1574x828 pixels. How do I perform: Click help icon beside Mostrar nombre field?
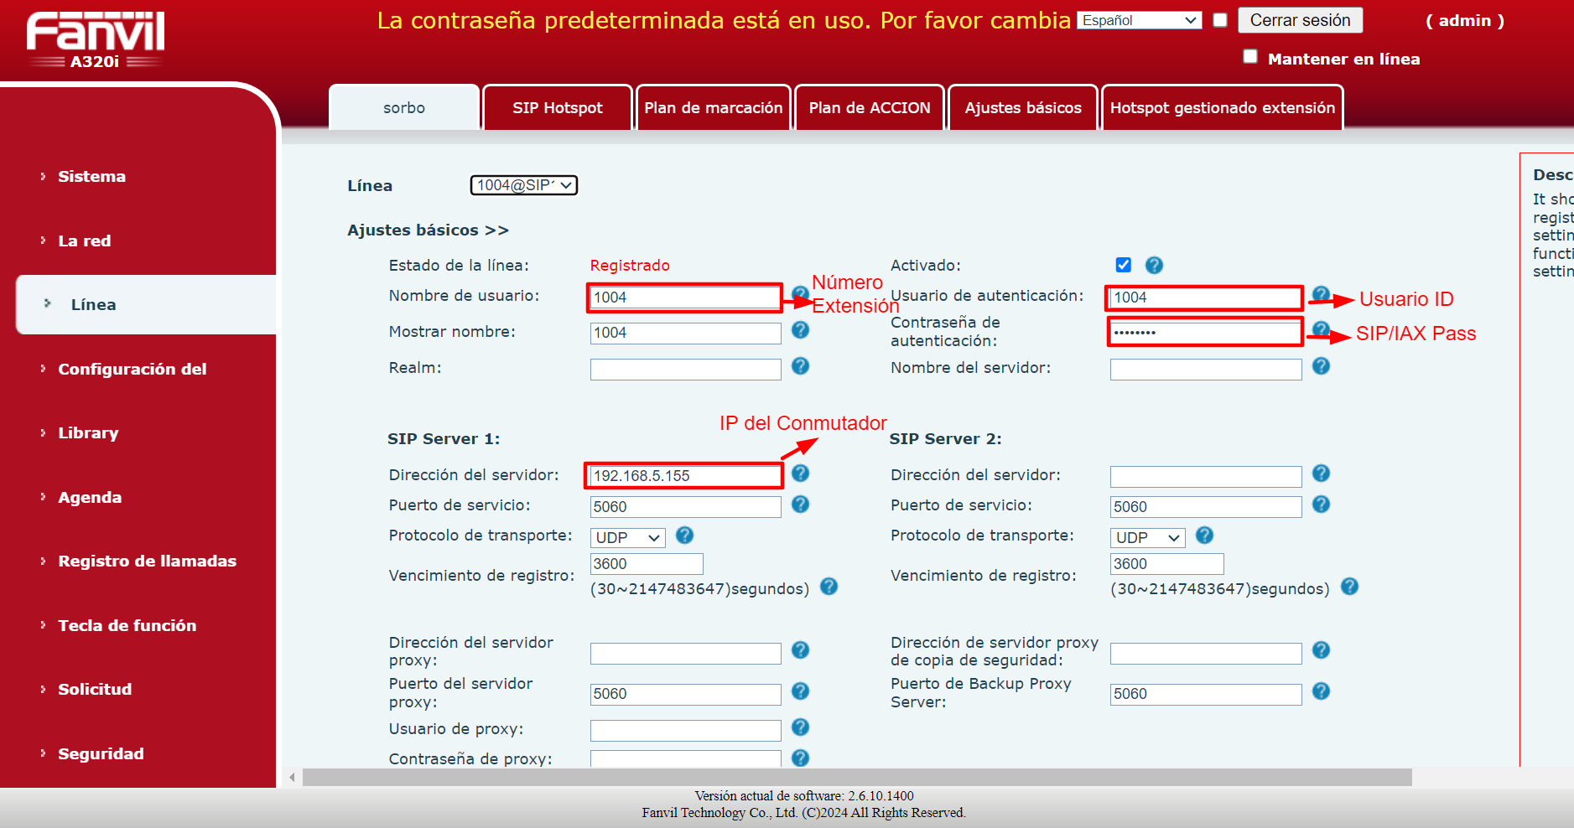pos(800,330)
